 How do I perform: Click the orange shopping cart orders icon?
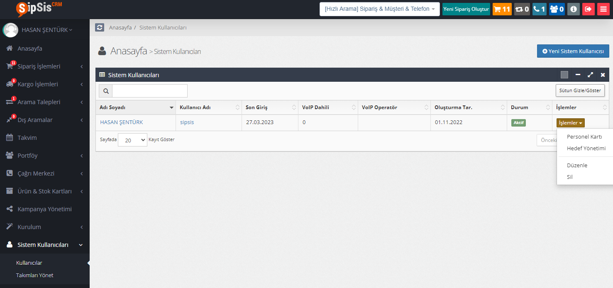(502, 9)
